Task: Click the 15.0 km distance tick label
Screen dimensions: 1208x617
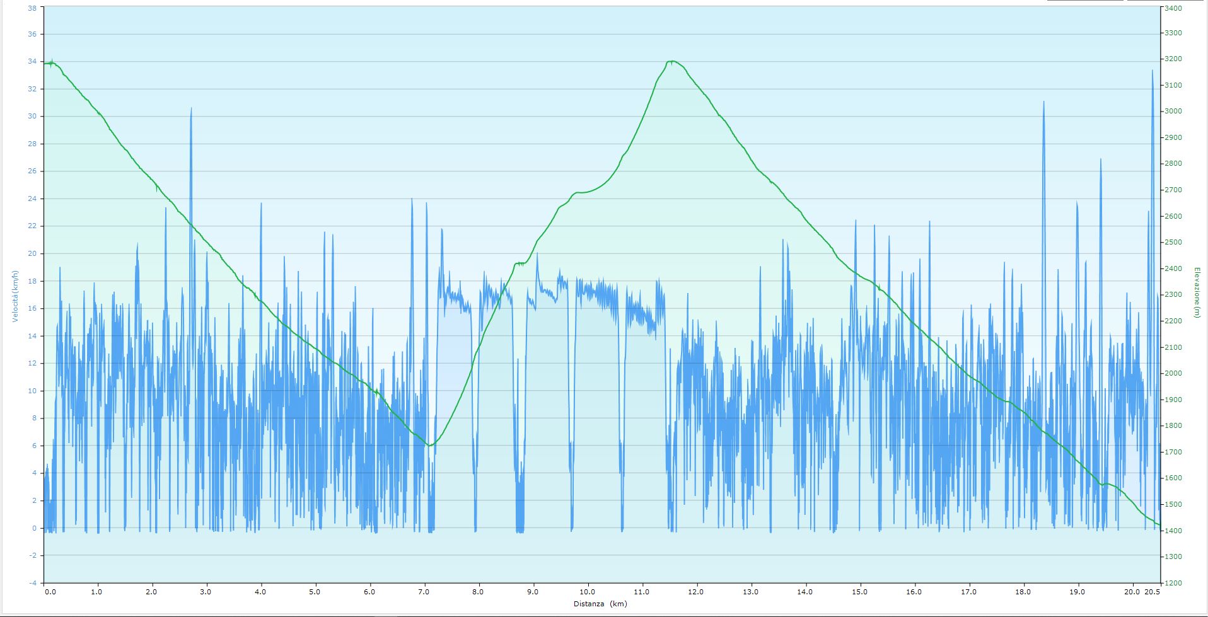Action: (x=860, y=592)
